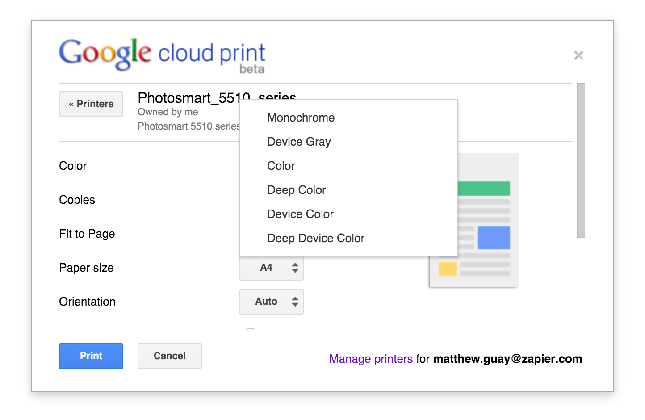Viewport: 645px width, 420px height.
Task: Click the Copies label
Action: pos(77,200)
